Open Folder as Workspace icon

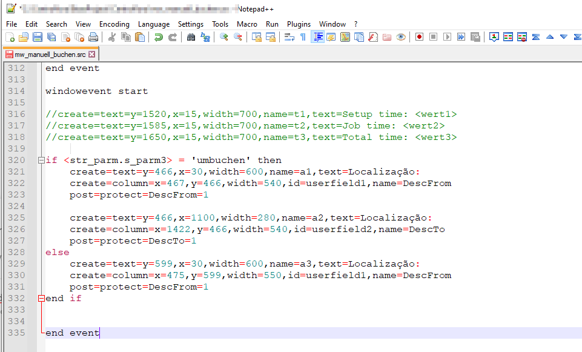pyautogui.click(x=387, y=37)
